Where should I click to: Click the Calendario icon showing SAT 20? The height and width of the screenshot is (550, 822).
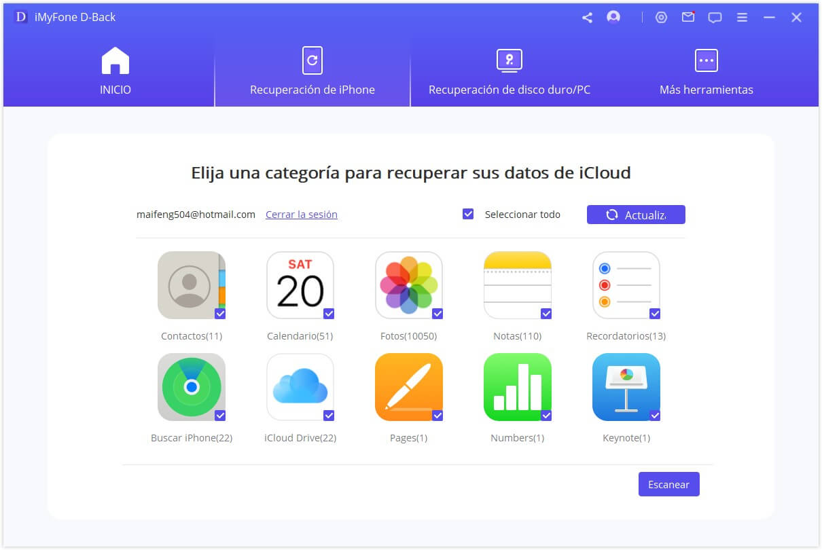pyautogui.click(x=300, y=285)
